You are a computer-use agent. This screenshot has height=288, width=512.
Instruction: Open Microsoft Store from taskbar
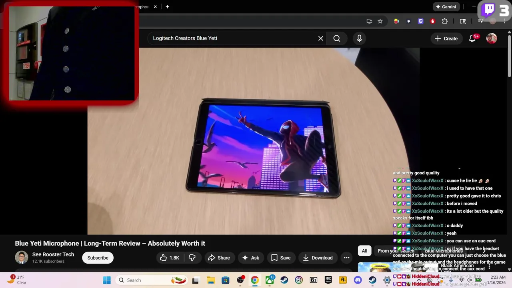click(226, 280)
